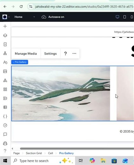Open the three-circle cluster icon in sidebar

(5, 80)
